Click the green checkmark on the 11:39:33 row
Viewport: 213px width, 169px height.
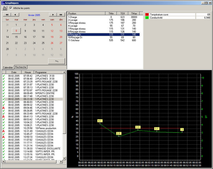click(4, 149)
